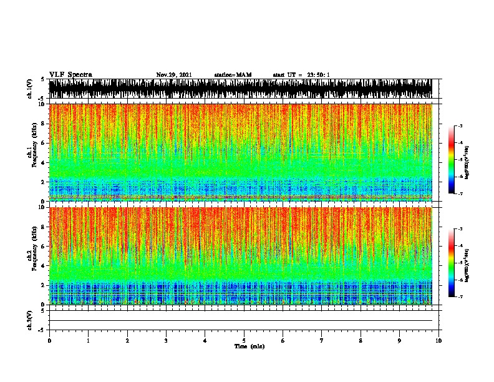Click the "9" tick on Time axis

click(x=399, y=341)
